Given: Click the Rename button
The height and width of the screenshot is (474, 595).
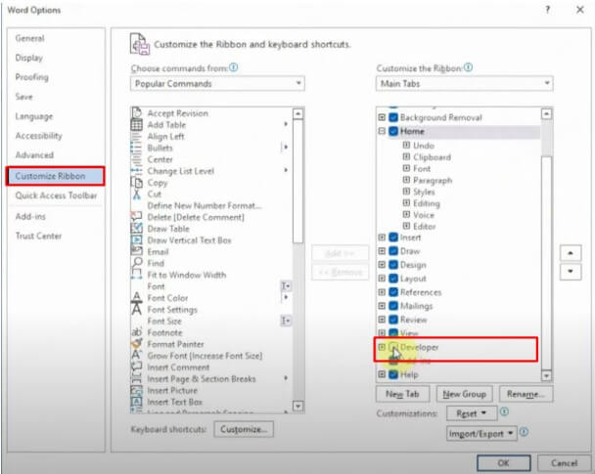Looking at the screenshot, I should 526,394.
